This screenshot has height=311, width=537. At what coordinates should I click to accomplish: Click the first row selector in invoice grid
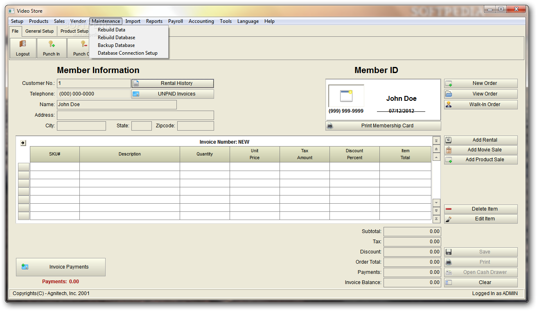[x=24, y=167]
